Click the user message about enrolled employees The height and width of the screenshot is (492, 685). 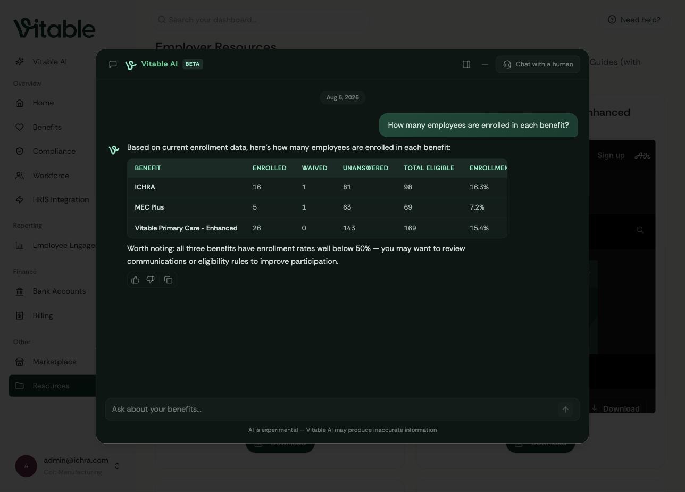pos(478,125)
